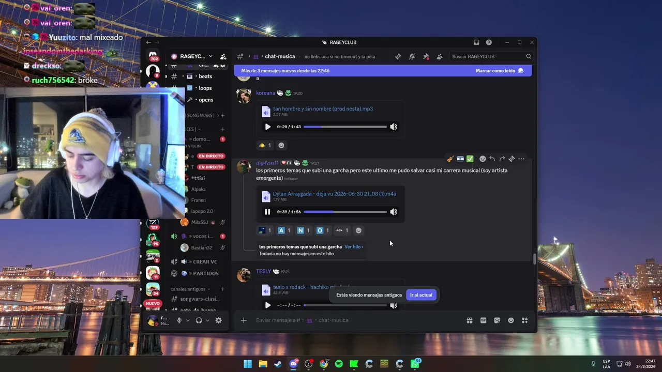
Task: Open the sticker picker
Action: tap(497, 320)
